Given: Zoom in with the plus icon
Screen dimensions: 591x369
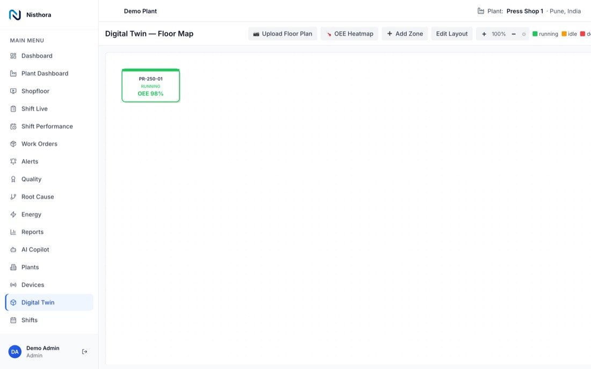Looking at the screenshot, I should [484, 34].
